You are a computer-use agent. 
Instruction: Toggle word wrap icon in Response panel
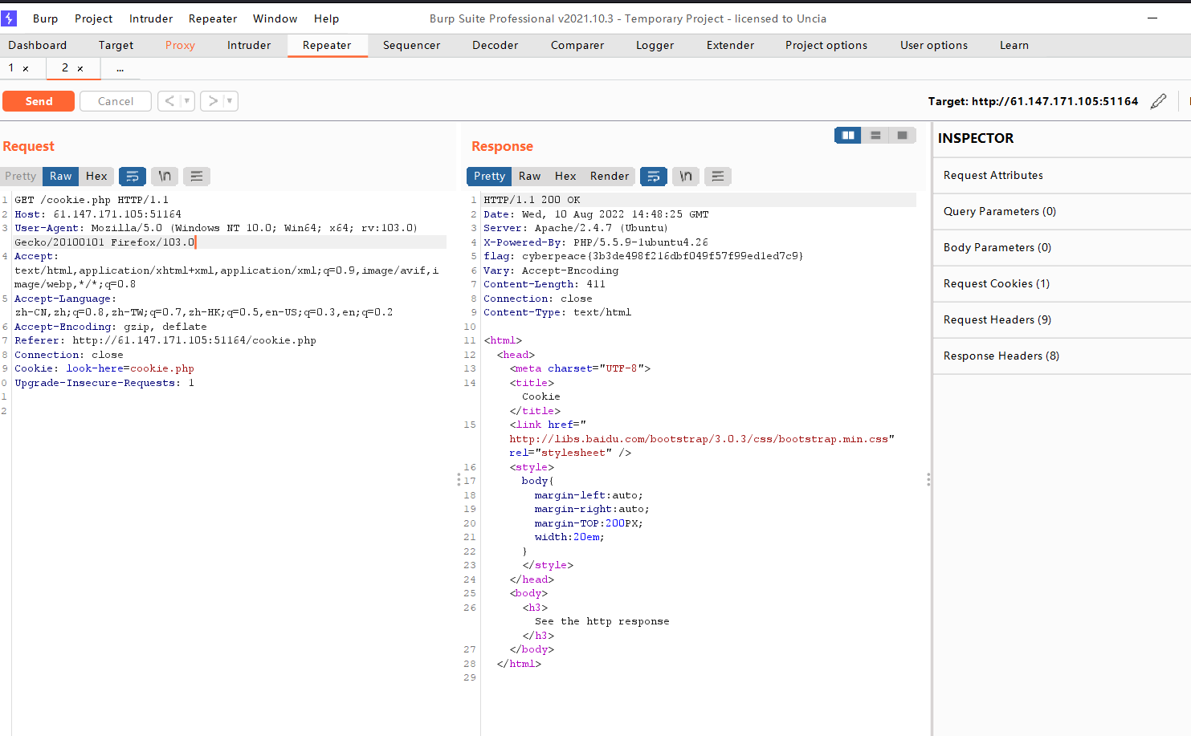tap(654, 177)
